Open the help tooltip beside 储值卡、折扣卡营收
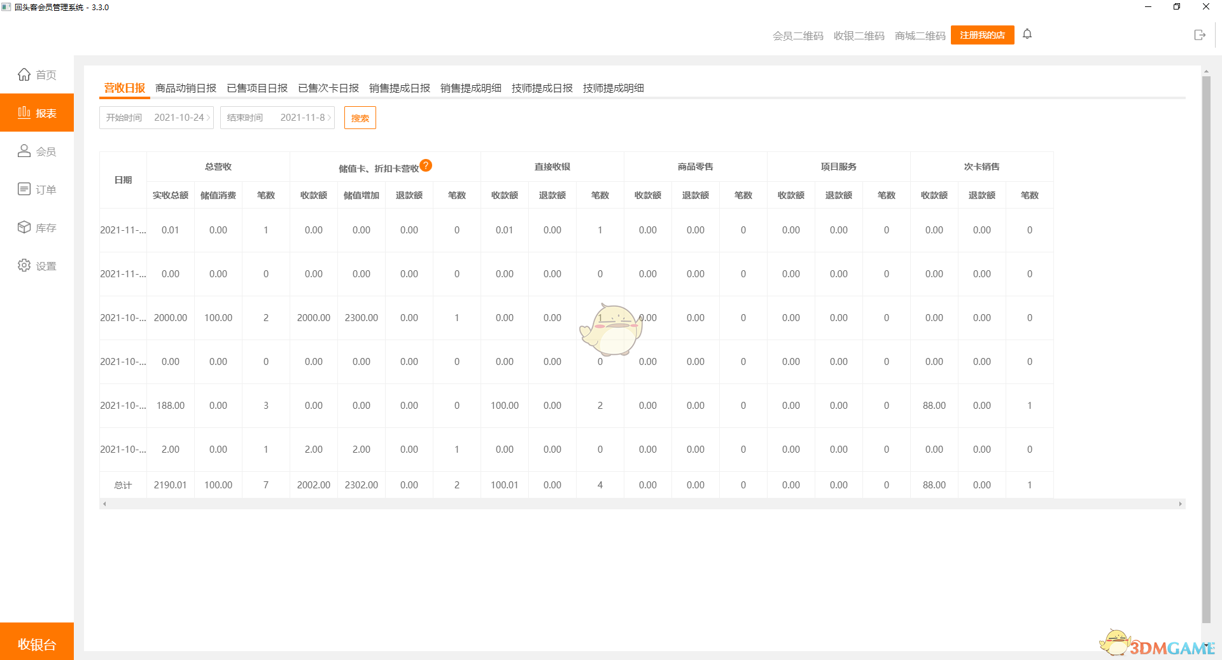Viewport: 1222px width, 660px height. 426,165
